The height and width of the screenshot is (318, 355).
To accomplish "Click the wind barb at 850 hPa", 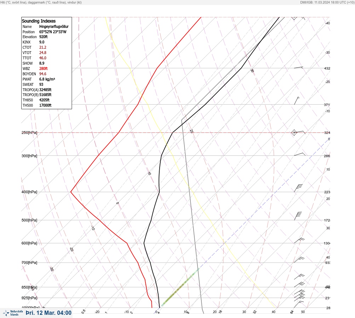I will pos(299,284).
